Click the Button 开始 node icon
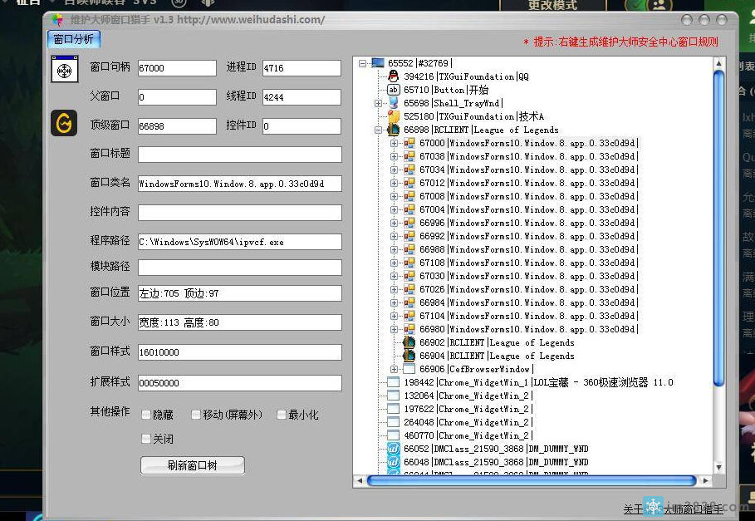This screenshot has width=755, height=521. 394,90
